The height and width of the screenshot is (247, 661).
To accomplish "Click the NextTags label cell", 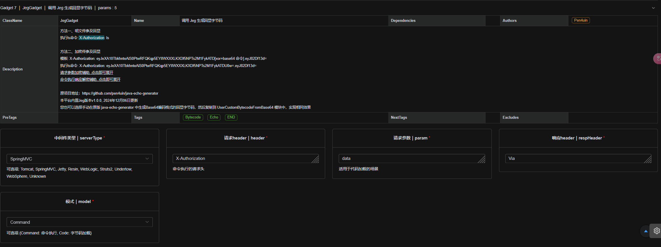I will [x=437, y=117].
